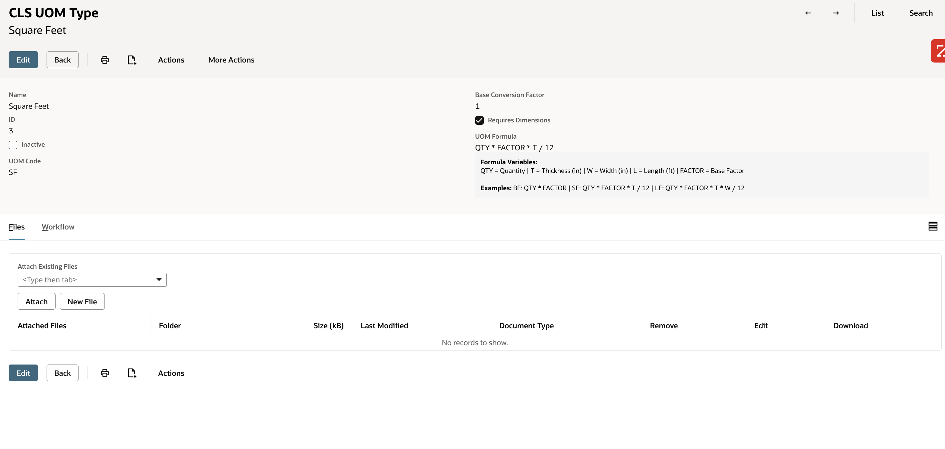Open the bottom Actions menu

[171, 373]
